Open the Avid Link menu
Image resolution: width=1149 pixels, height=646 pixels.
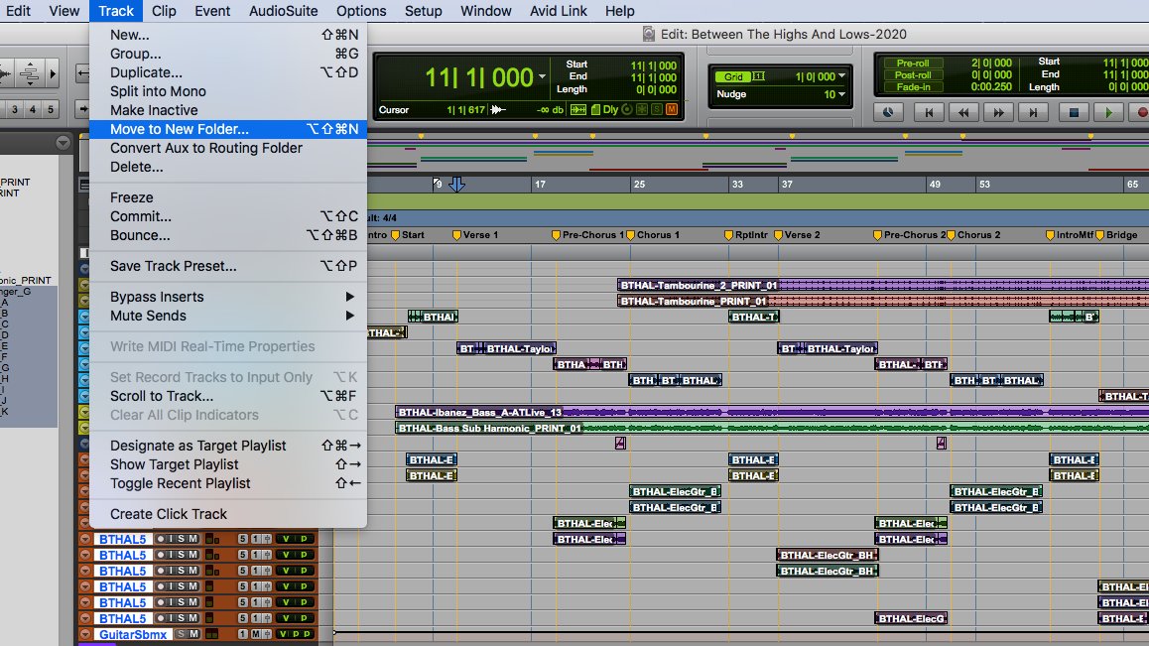tap(559, 11)
